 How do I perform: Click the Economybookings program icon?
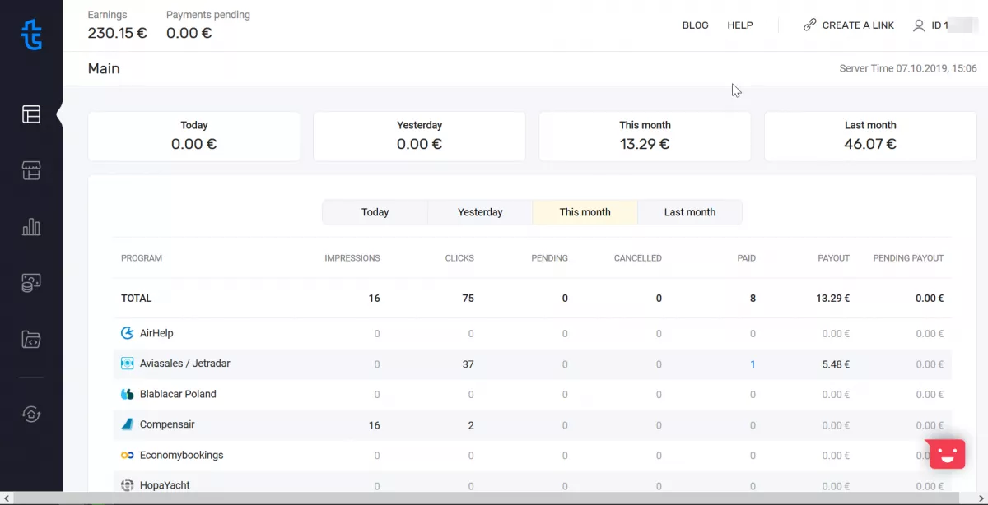[x=127, y=455]
